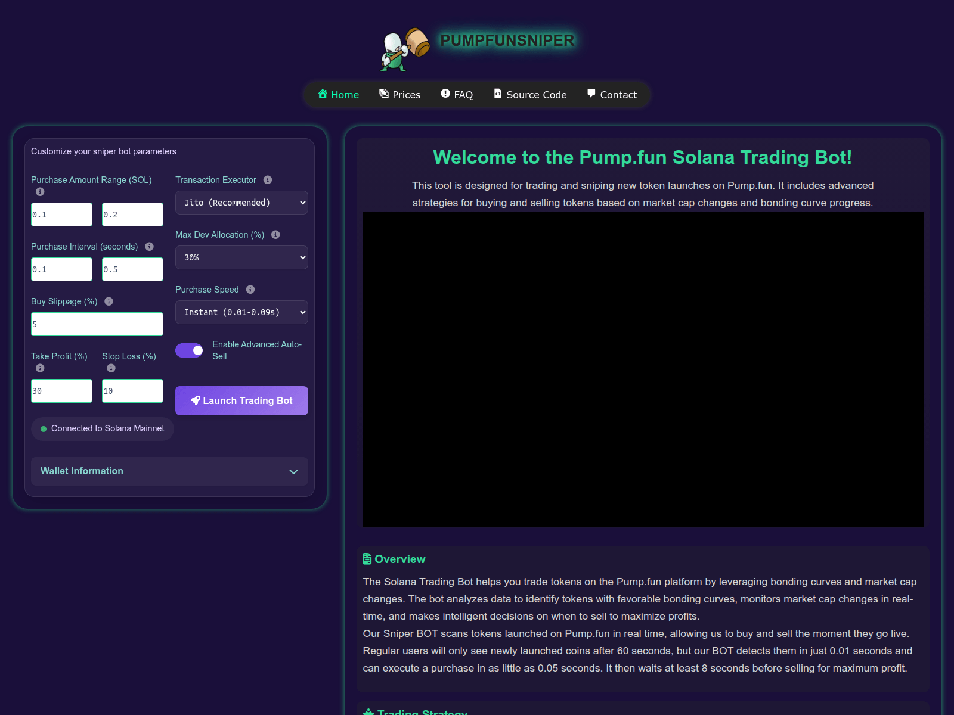Click info icon beside Buy Slippage
954x715 pixels.
point(109,301)
